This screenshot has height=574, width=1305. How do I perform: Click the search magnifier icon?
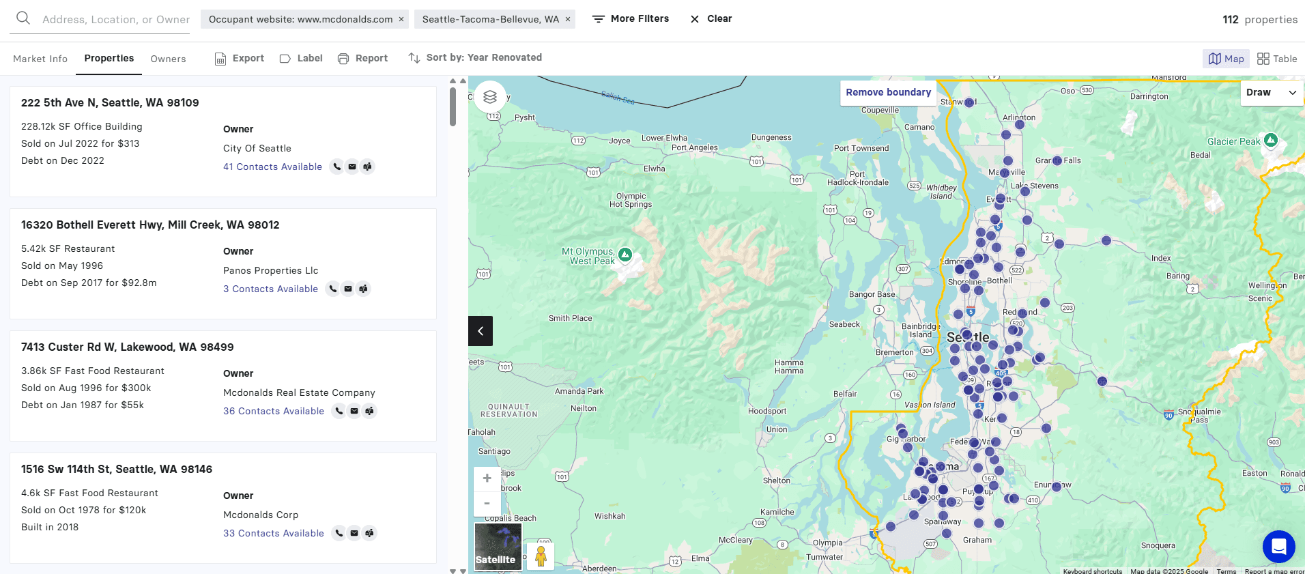click(x=23, y=18)
